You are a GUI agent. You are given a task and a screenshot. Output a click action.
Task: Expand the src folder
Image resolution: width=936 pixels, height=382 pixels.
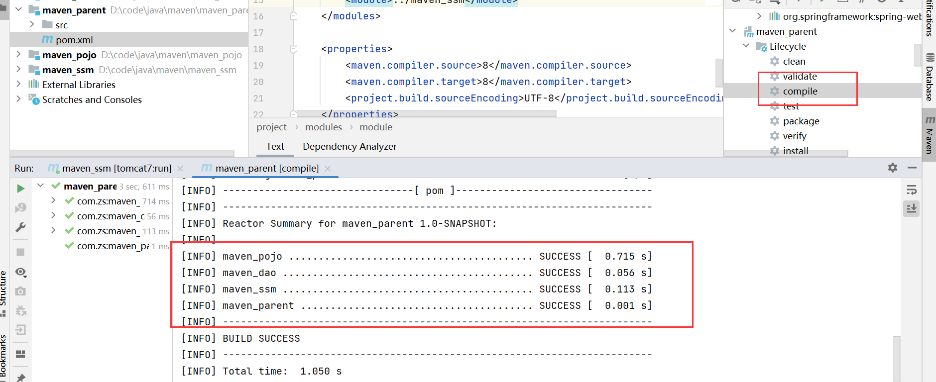(32, 24)
